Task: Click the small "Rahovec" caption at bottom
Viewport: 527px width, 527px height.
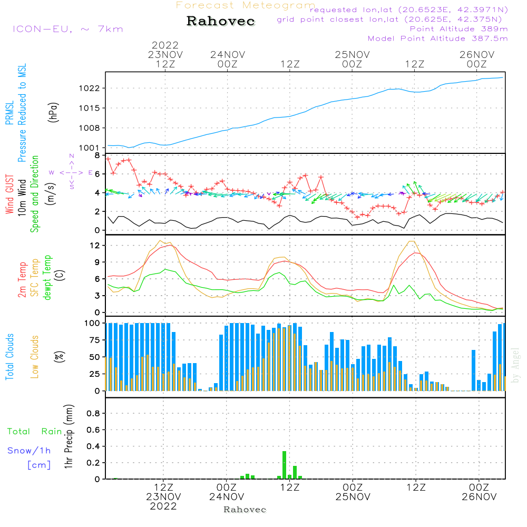Action: tap(245, 510)
